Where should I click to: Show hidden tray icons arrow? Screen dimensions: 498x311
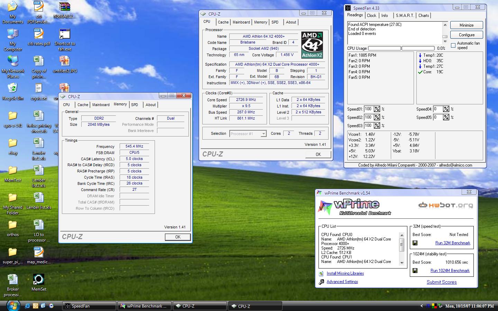tap(422, 306)
